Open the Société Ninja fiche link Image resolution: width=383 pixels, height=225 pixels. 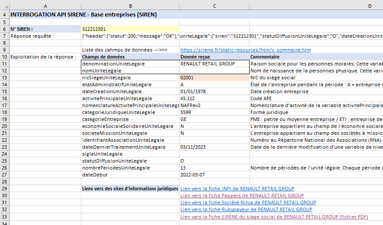[x=248, y=202]
